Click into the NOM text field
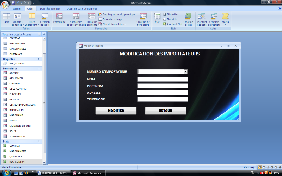Viewport: 282px width, 176px height. coord(163,79)
